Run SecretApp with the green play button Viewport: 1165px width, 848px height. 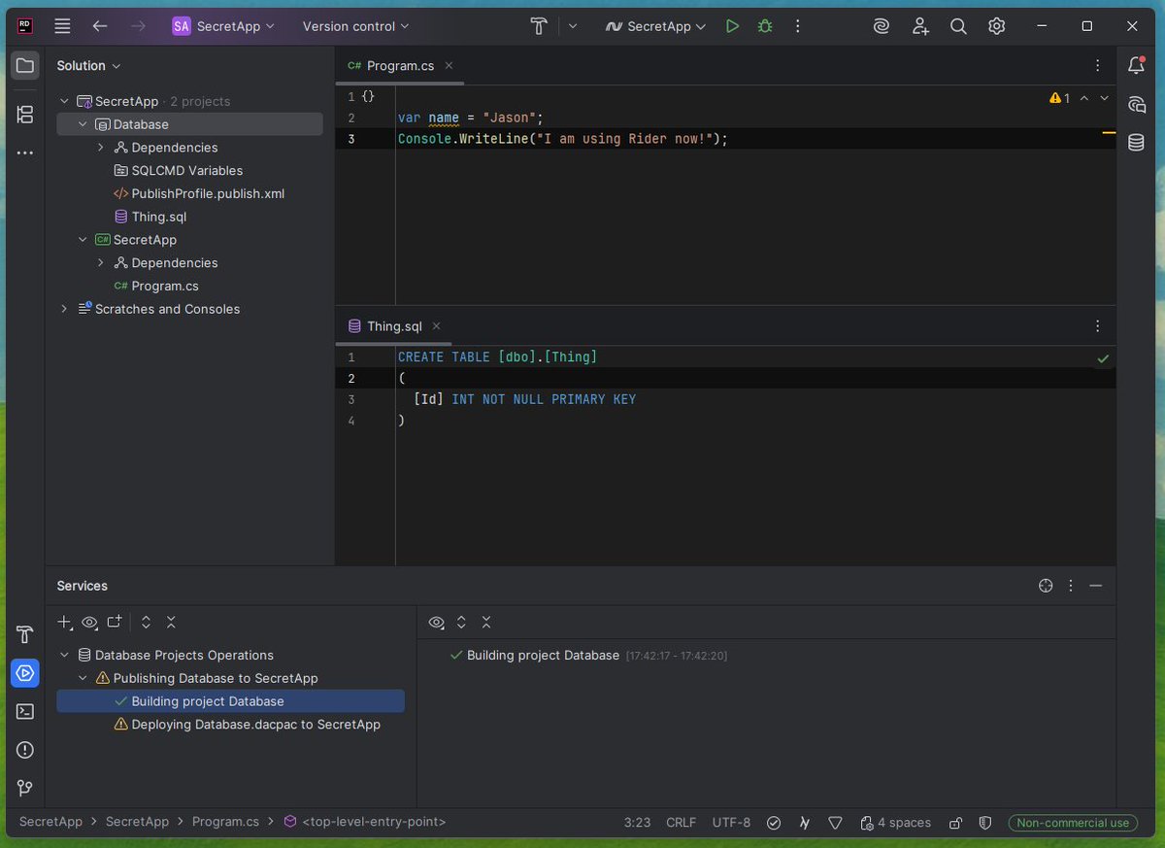pyautogui.click(x=732, y=26)
